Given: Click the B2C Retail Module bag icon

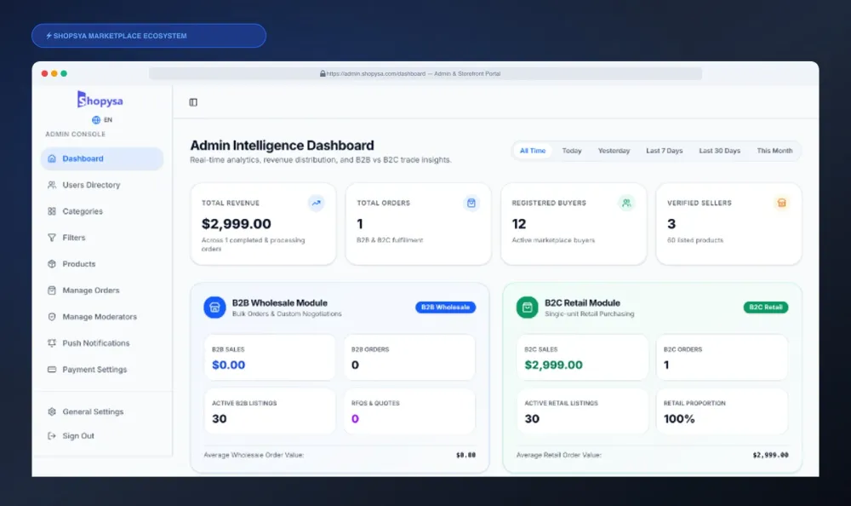Looking at the screenshot, I should click(528, 308).
